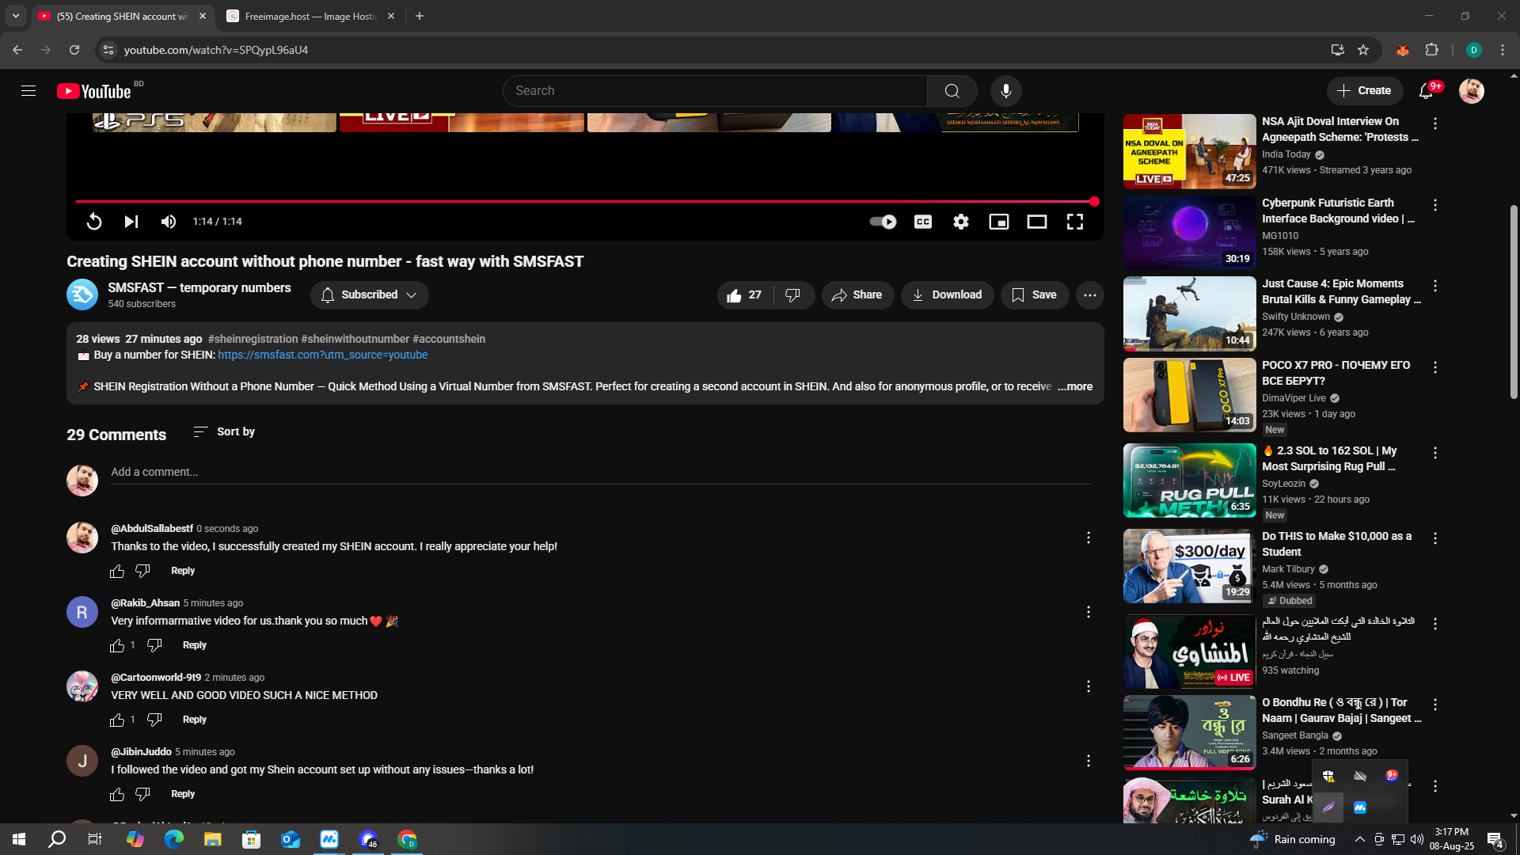The image size is (1520, 855).
Task: Open Windows taskbar search
Action: [57, 839]
